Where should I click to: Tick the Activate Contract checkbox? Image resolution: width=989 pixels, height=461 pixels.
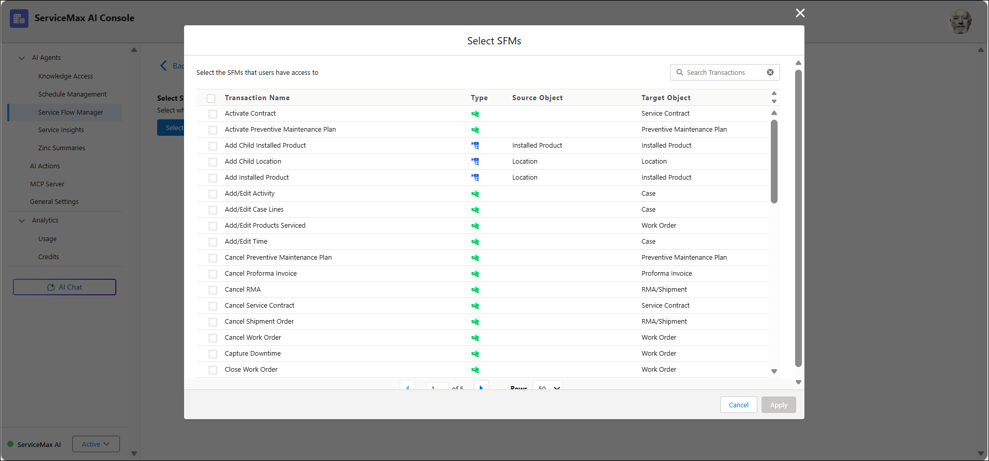[213, 114]
